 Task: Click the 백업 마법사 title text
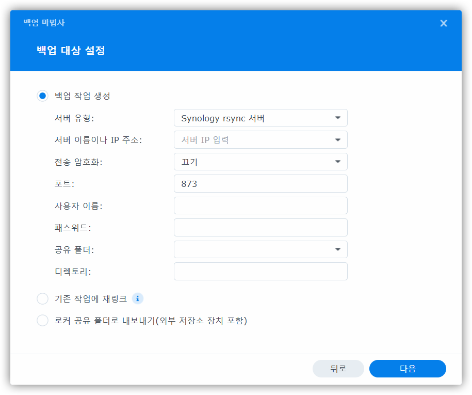tap(44, 23)
